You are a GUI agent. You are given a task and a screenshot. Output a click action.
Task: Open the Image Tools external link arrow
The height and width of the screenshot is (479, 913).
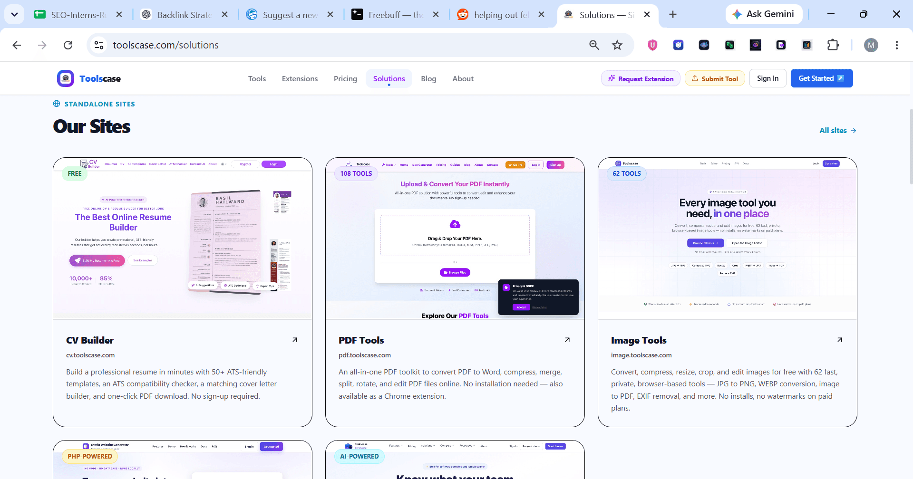(x=840, y=340)
